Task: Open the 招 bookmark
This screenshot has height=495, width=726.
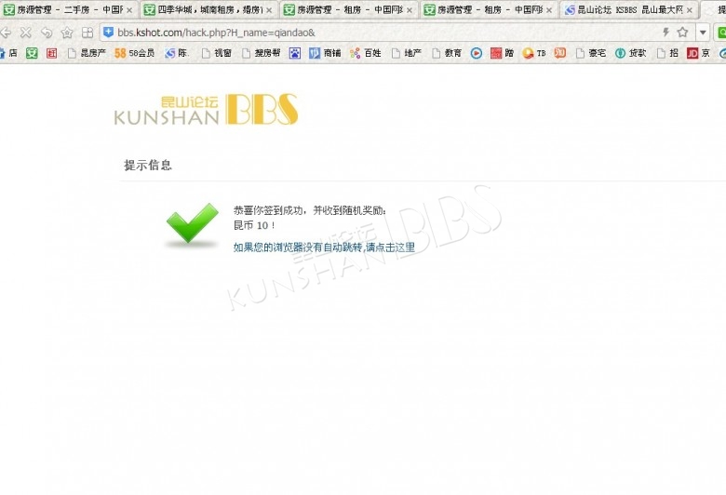Action: pyautogui.click(x=667, y=53)
